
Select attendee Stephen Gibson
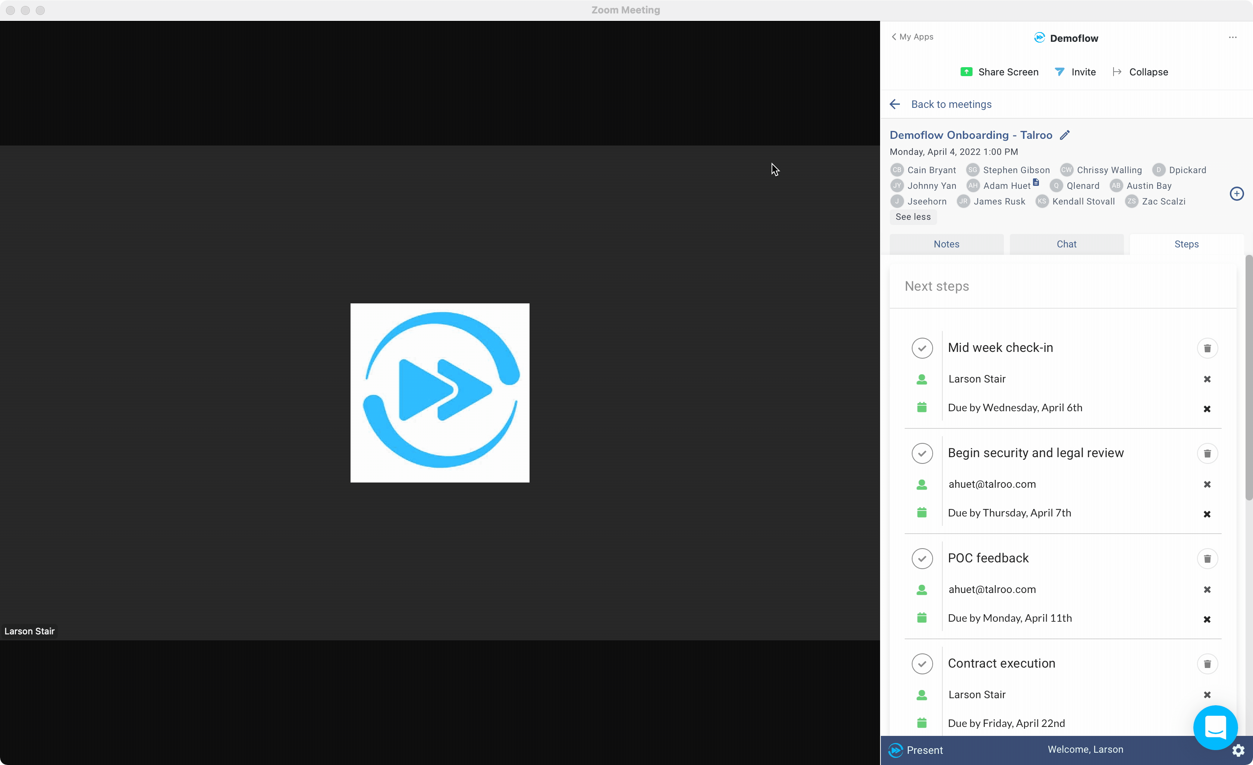[1008, 170]
